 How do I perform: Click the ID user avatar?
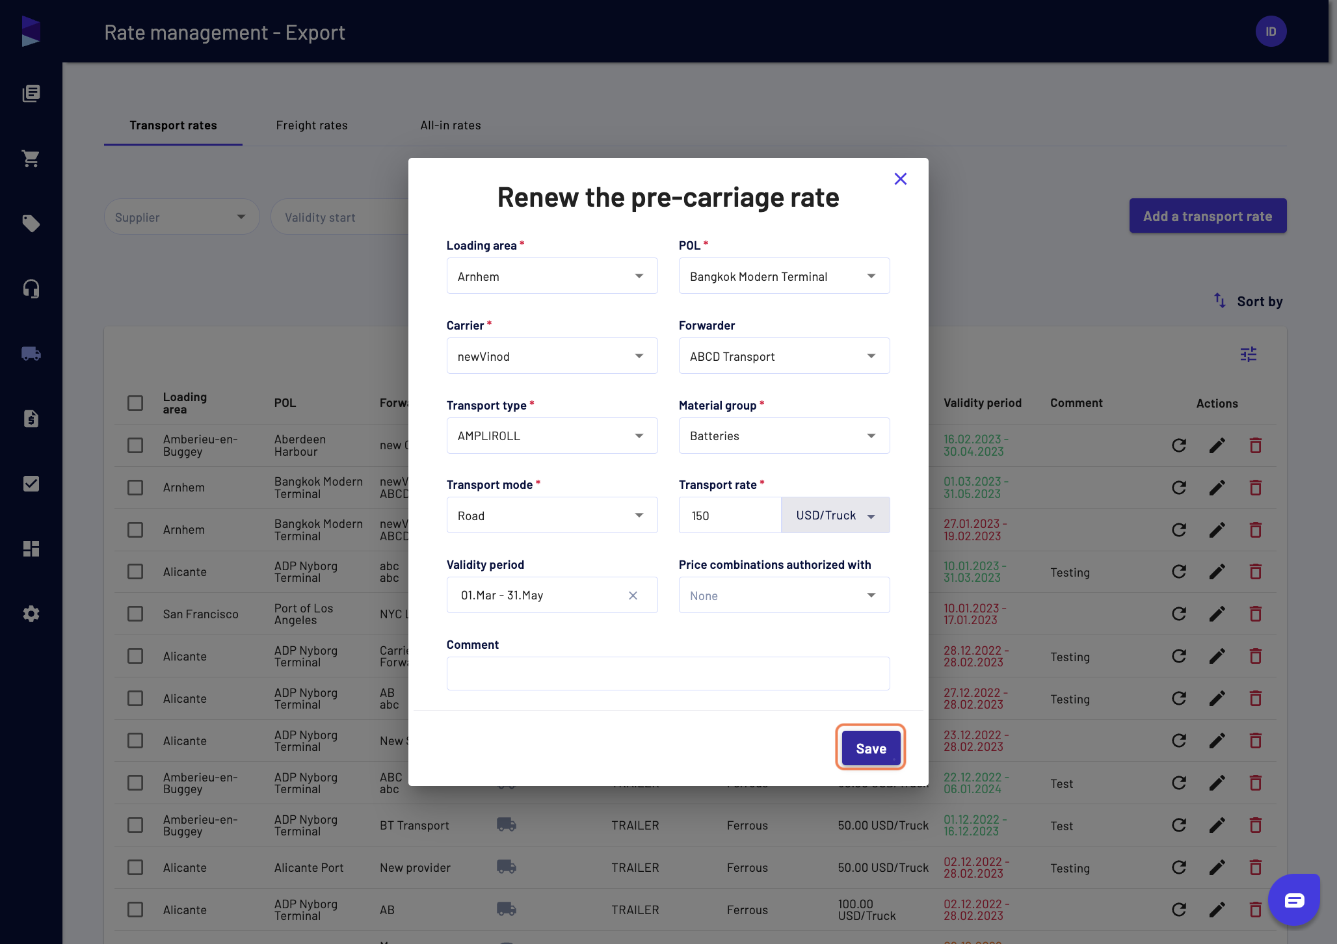point(1271,31)
